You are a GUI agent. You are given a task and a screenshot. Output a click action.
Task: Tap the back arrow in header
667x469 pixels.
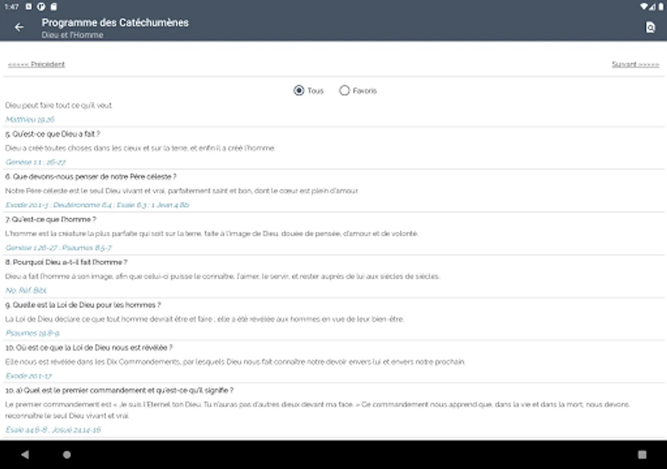(x=19, y=27)
